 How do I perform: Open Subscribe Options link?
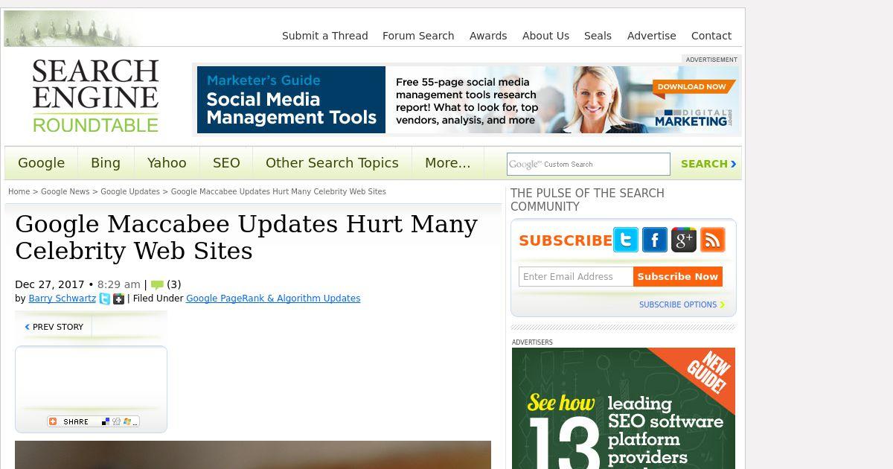pyautogui.click(x=682, y=304)
